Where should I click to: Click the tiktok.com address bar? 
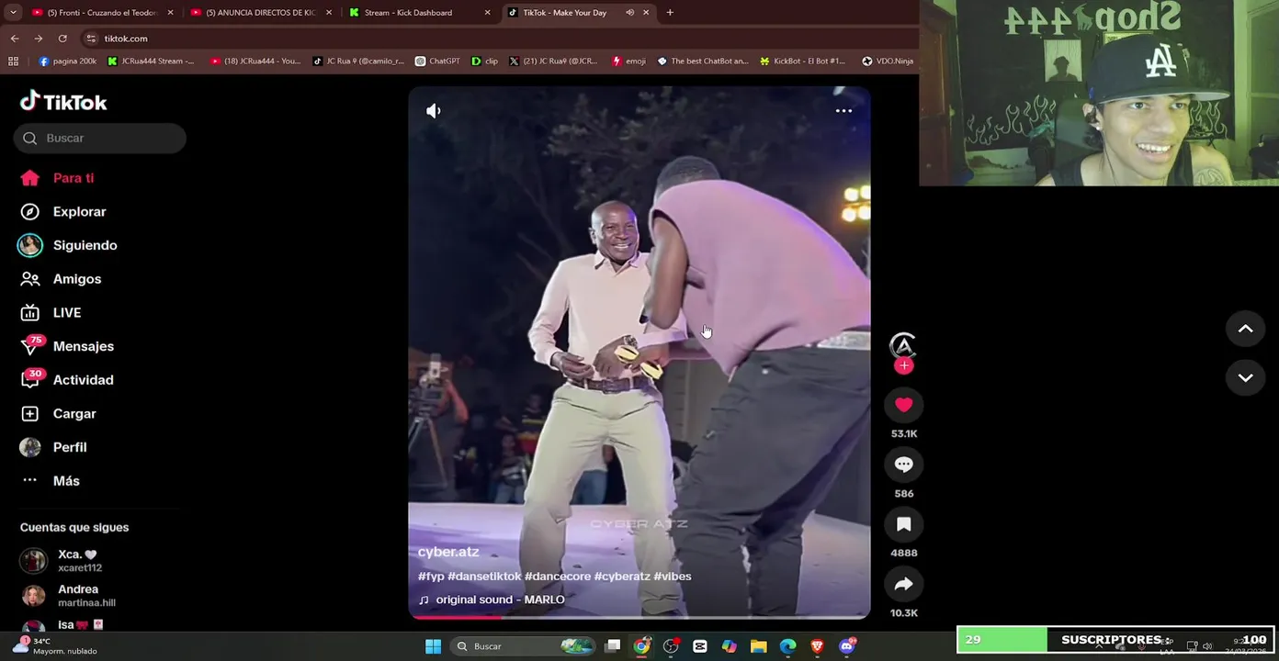[499, 39]
